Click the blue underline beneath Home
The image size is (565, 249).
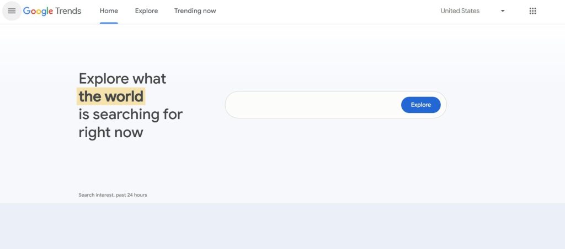[109, 23]
